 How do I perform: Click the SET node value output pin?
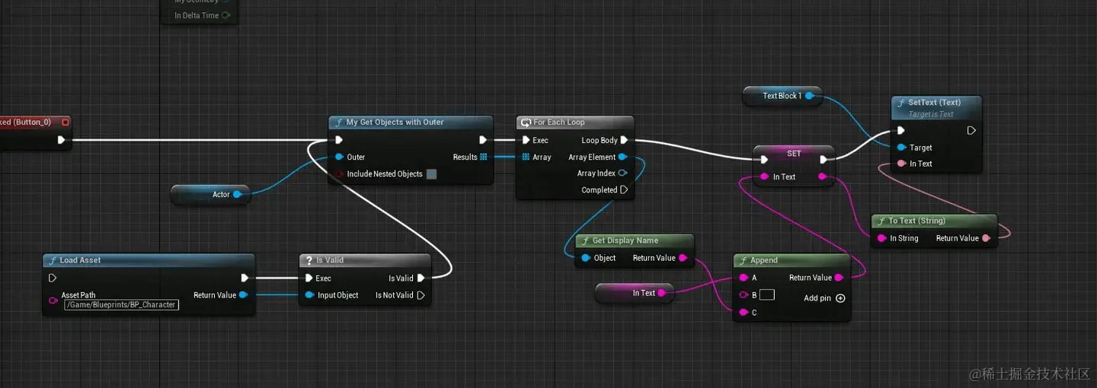click(x=822, y=177)
